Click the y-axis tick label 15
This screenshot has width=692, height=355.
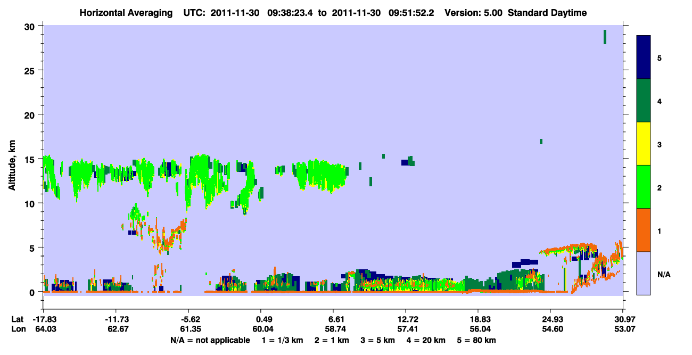(x=30, y=159)
